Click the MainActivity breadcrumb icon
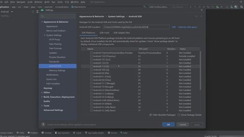Viewport: 244px width, 137px height. tap(72, 7)
